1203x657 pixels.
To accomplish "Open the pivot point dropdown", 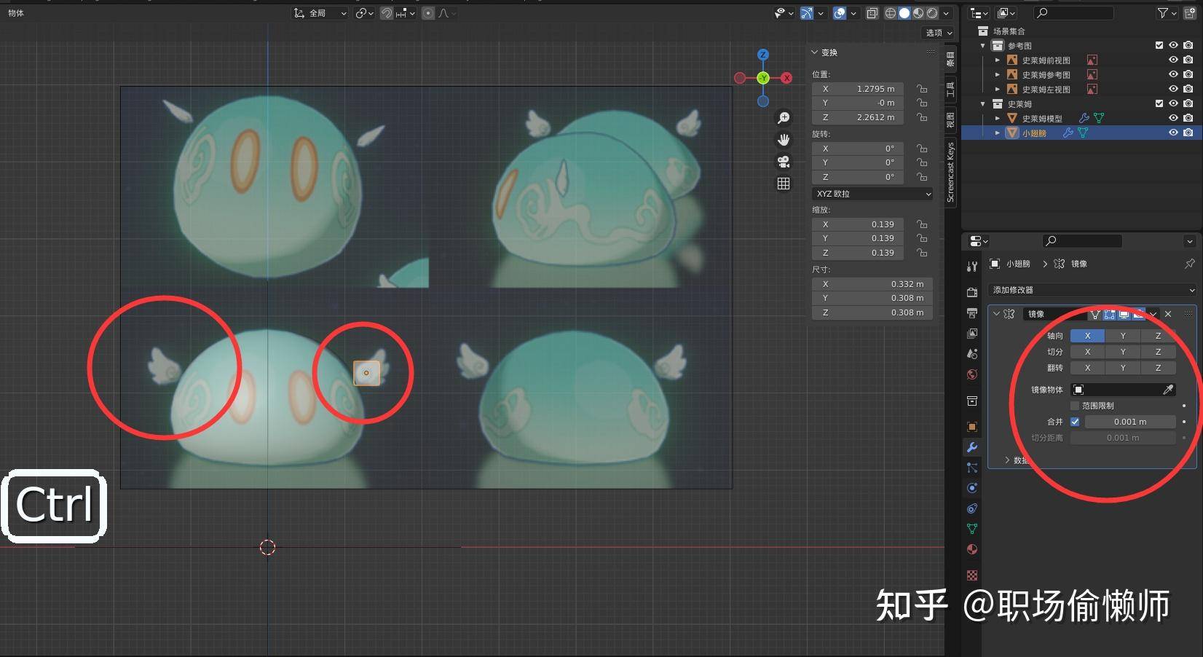I will [x=364, y=13].
